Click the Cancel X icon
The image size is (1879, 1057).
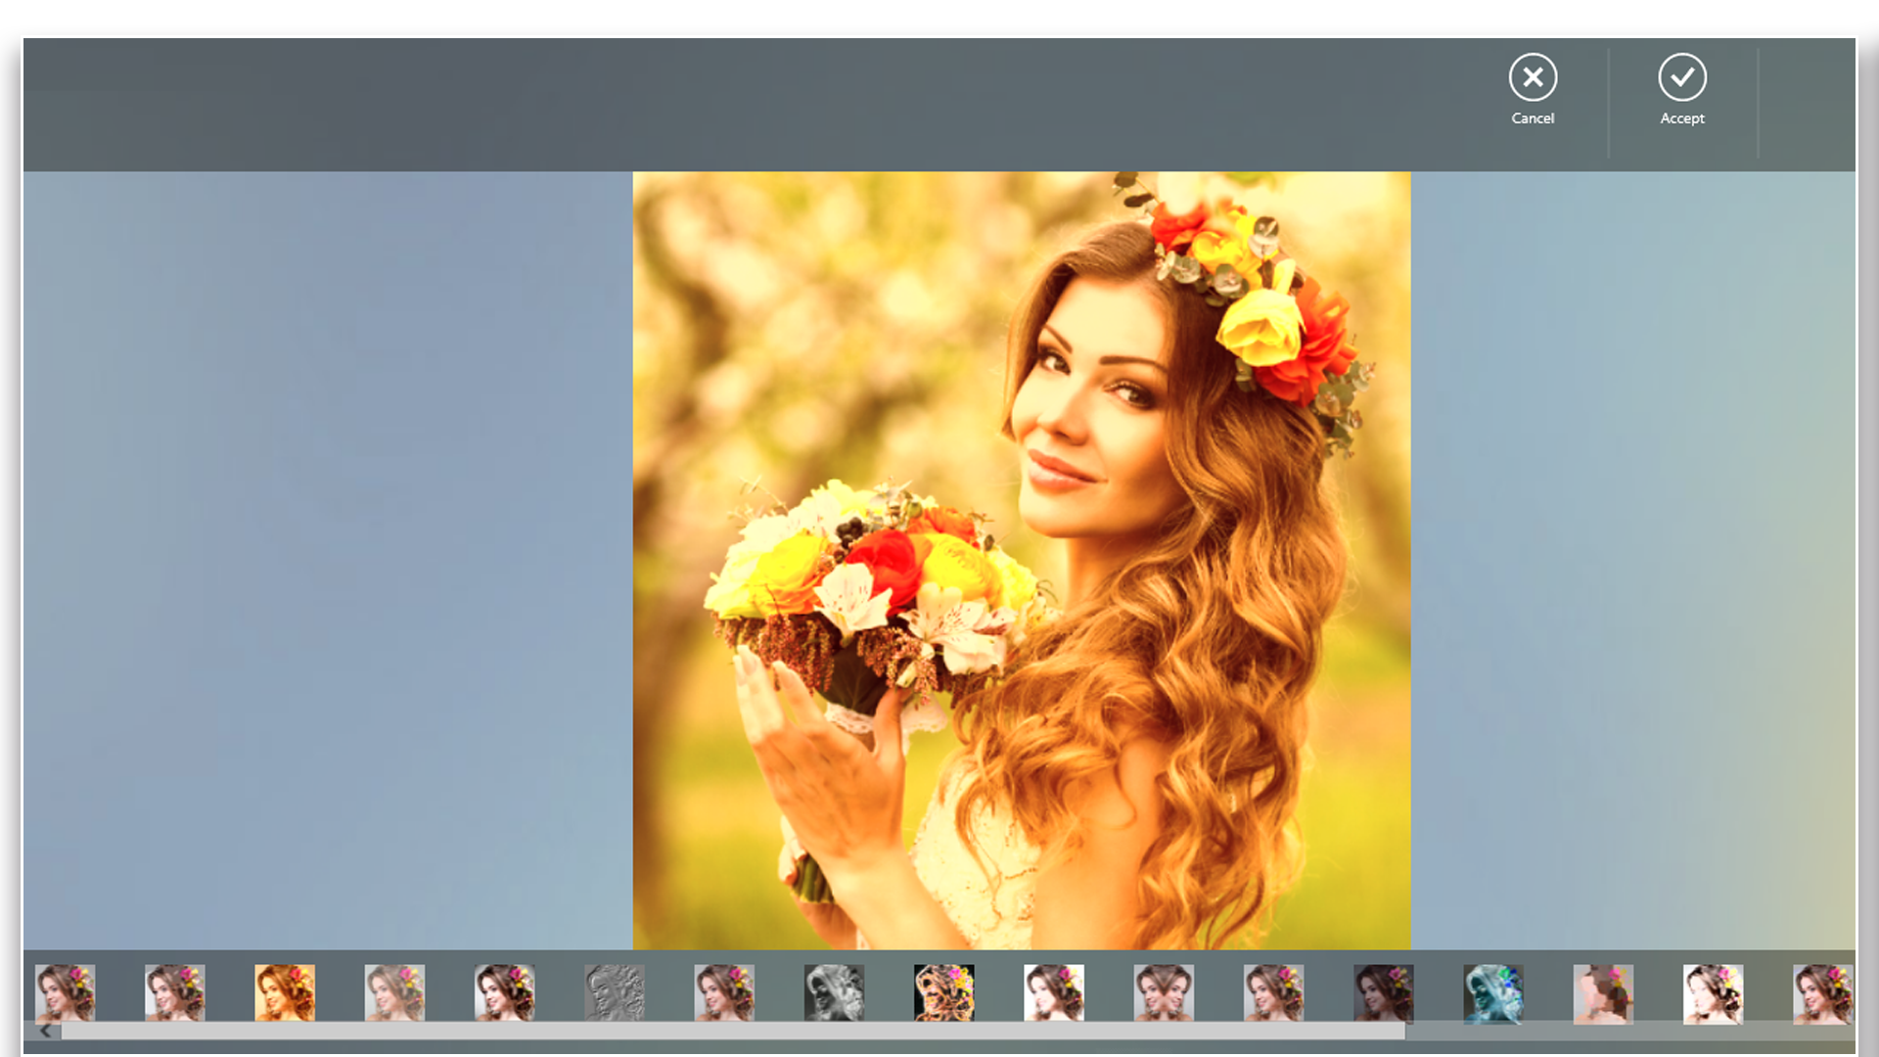(x=1533, y=77)
